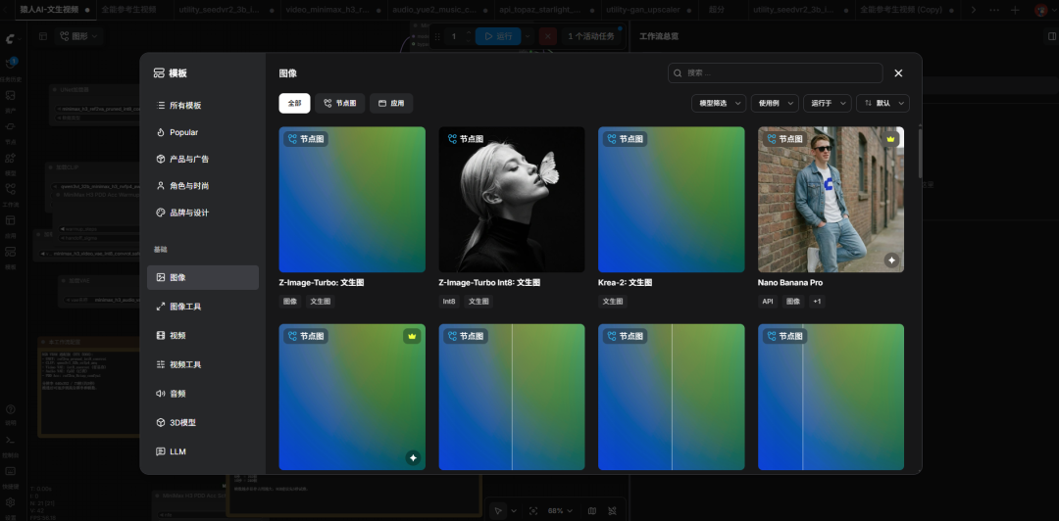Click the fit view icon in bottom toolbar
The height and width of the screenshot is (521, 1059).
click(533, 511)
